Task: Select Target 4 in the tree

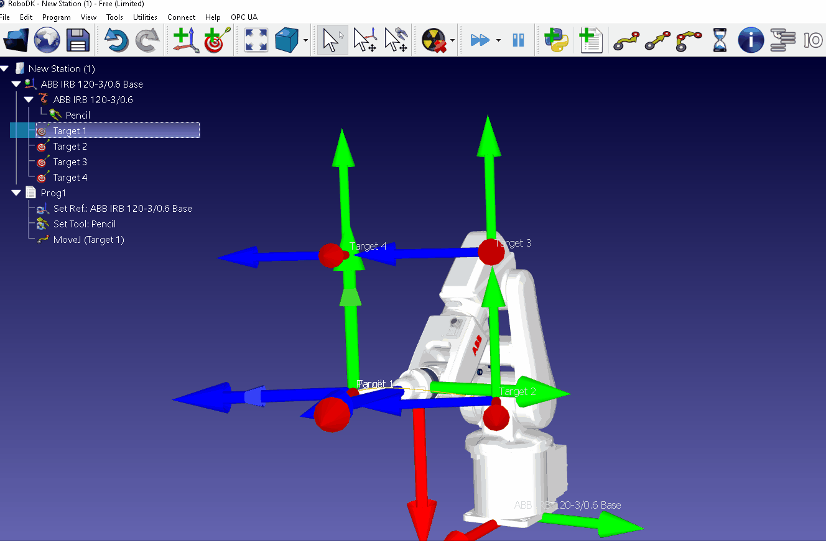Action: (70, 178)
